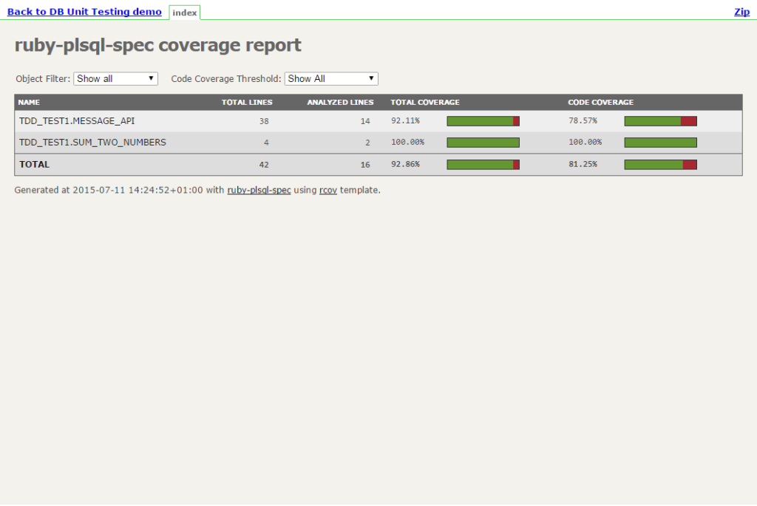Click TOTAL row total coverage bar
This screenshot has width=757, height=506.
click(483, 165)
